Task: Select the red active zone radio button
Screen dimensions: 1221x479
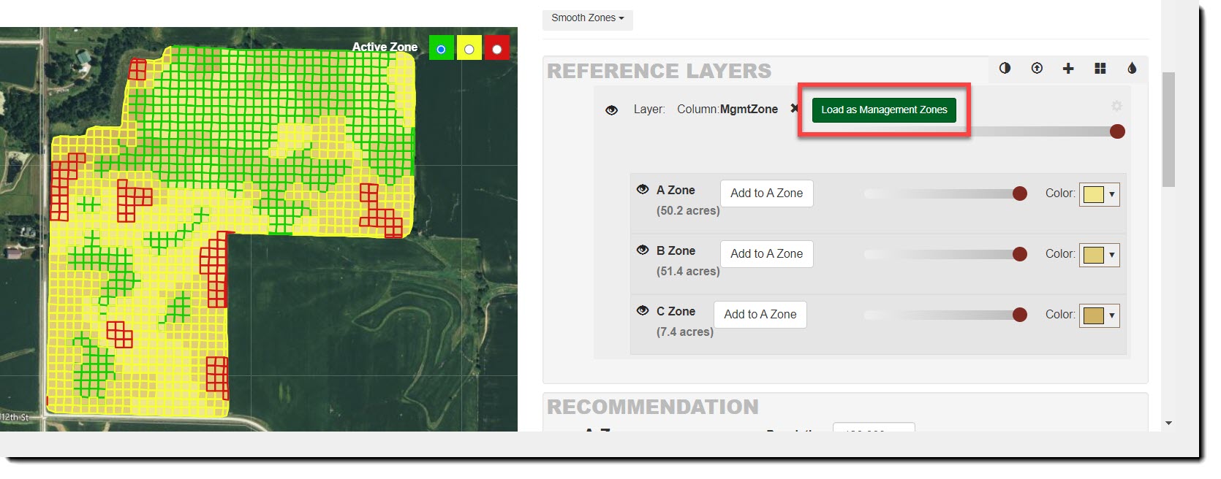Action: pos(497,49)
